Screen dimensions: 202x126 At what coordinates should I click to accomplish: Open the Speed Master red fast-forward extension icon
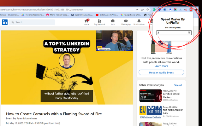tap(191, 10)
